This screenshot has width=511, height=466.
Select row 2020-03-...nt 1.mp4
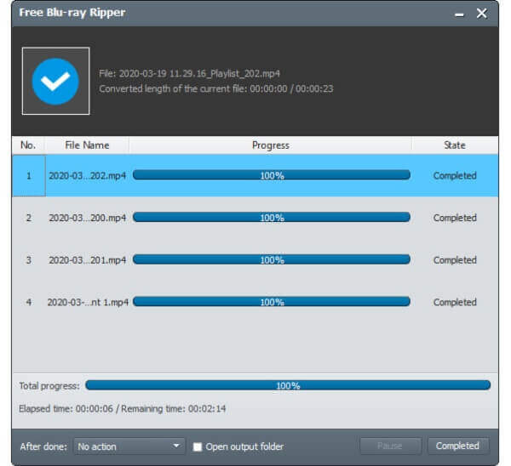tap(255, 302)
